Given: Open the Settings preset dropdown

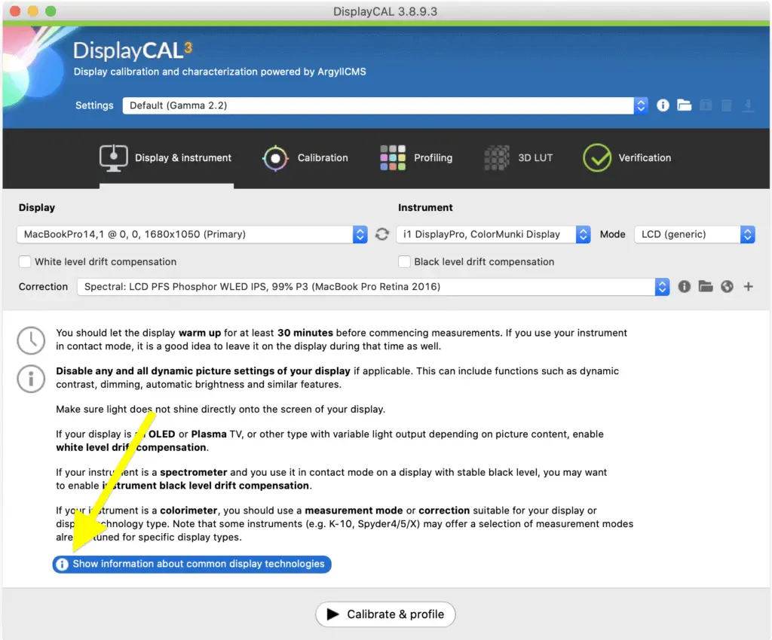Looking at the screenshot, I should coord(385,105).
